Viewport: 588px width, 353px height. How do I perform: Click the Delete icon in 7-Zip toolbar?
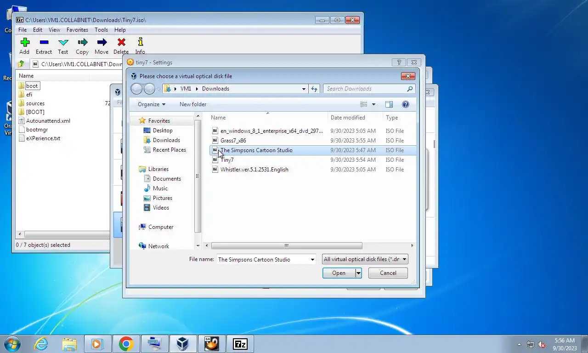coord(121,42)
